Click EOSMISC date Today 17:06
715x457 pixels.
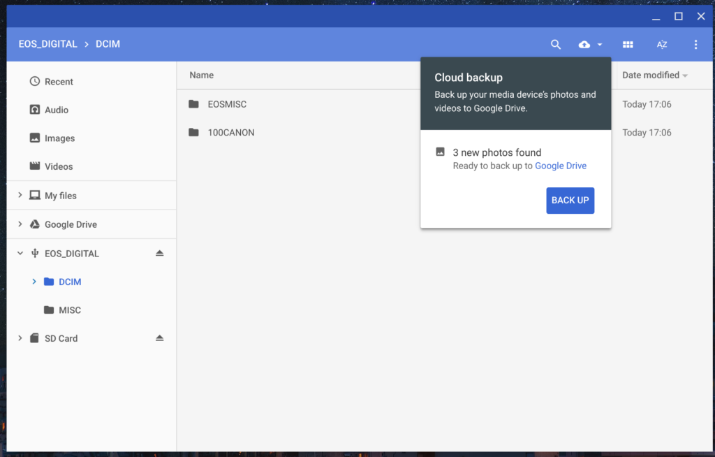(x=647, y=104)
